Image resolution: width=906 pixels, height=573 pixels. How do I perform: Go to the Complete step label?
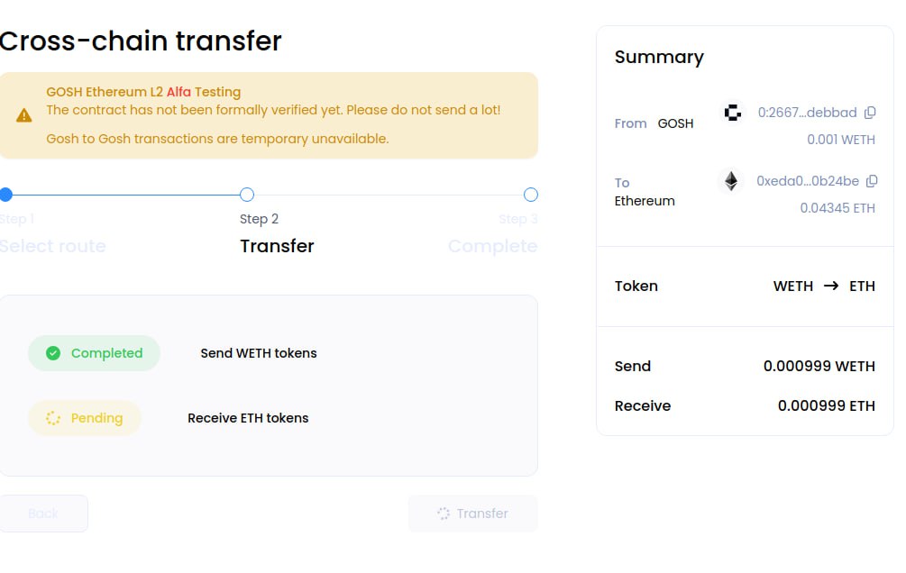(x=492, y=246)
